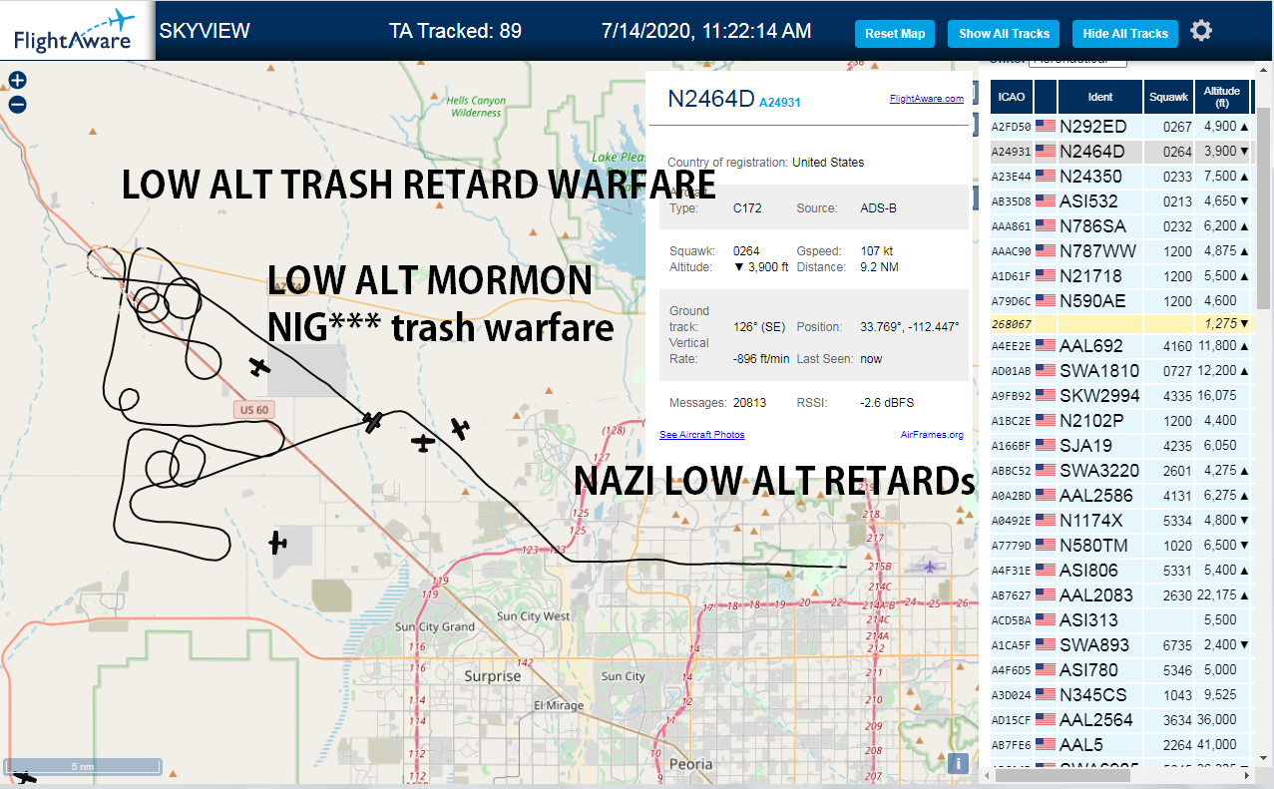Click ICAO code A0492E for N1174X
This screenshot has height=789, width=1274.
pos(1011,521)
